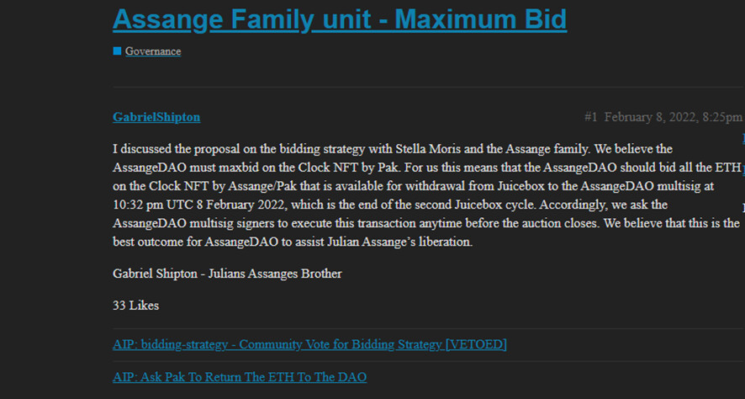
Task: Click the phrase best outcome for AssangeDAO
Action: tap(176, 242)
